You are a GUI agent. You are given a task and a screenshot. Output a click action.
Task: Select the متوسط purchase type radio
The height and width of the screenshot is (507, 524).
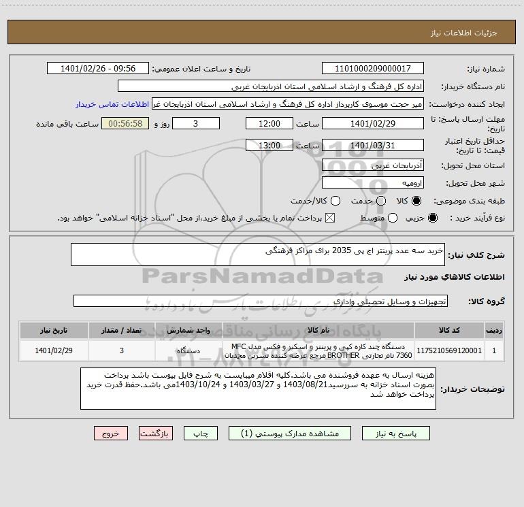pyautogui.click(x=393, y=218)
